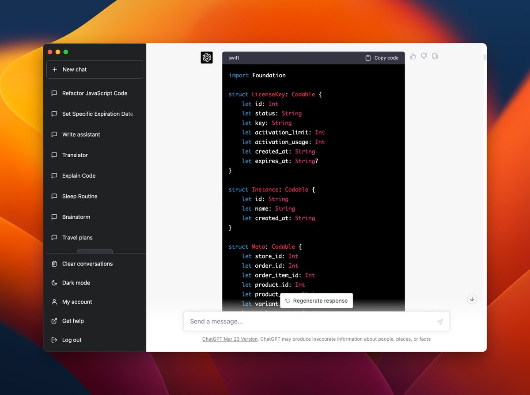Click 'let activation_limit: Int' line

tap(283, 133)
